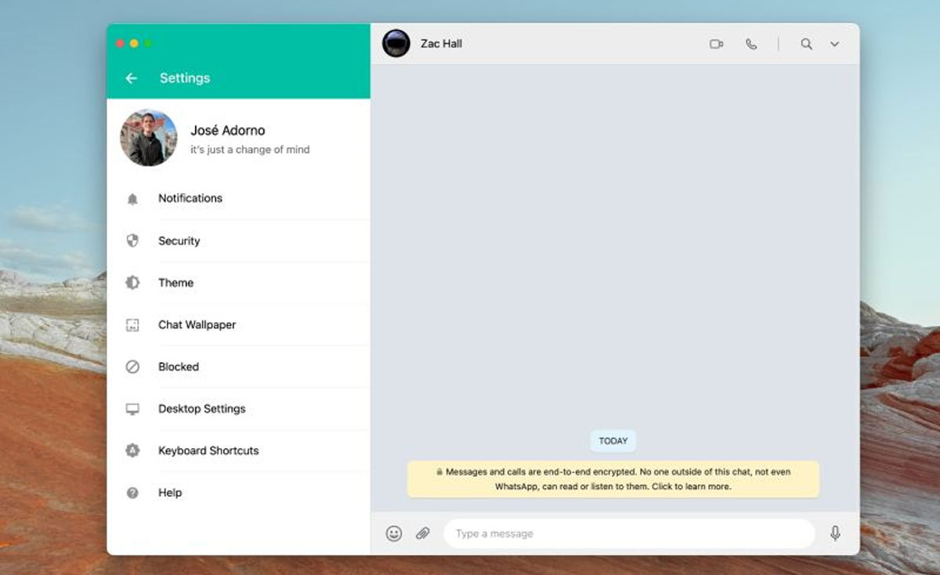
Task: Open the Help section
Action: click(x=170, y=493)
